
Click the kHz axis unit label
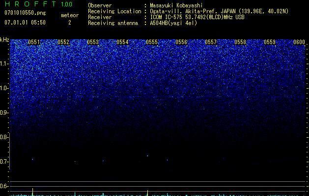(x=4, y=40)
